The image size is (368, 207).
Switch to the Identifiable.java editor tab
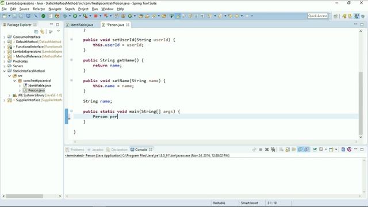click(80, 25)
